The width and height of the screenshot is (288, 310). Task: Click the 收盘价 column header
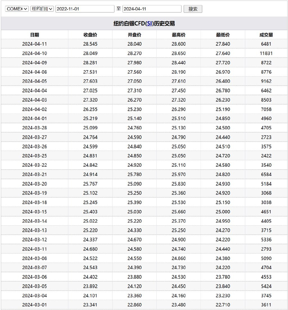[90, 35]
